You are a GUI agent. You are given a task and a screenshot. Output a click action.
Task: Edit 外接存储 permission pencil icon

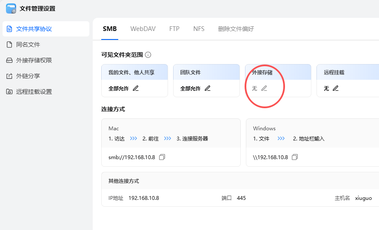264,88
